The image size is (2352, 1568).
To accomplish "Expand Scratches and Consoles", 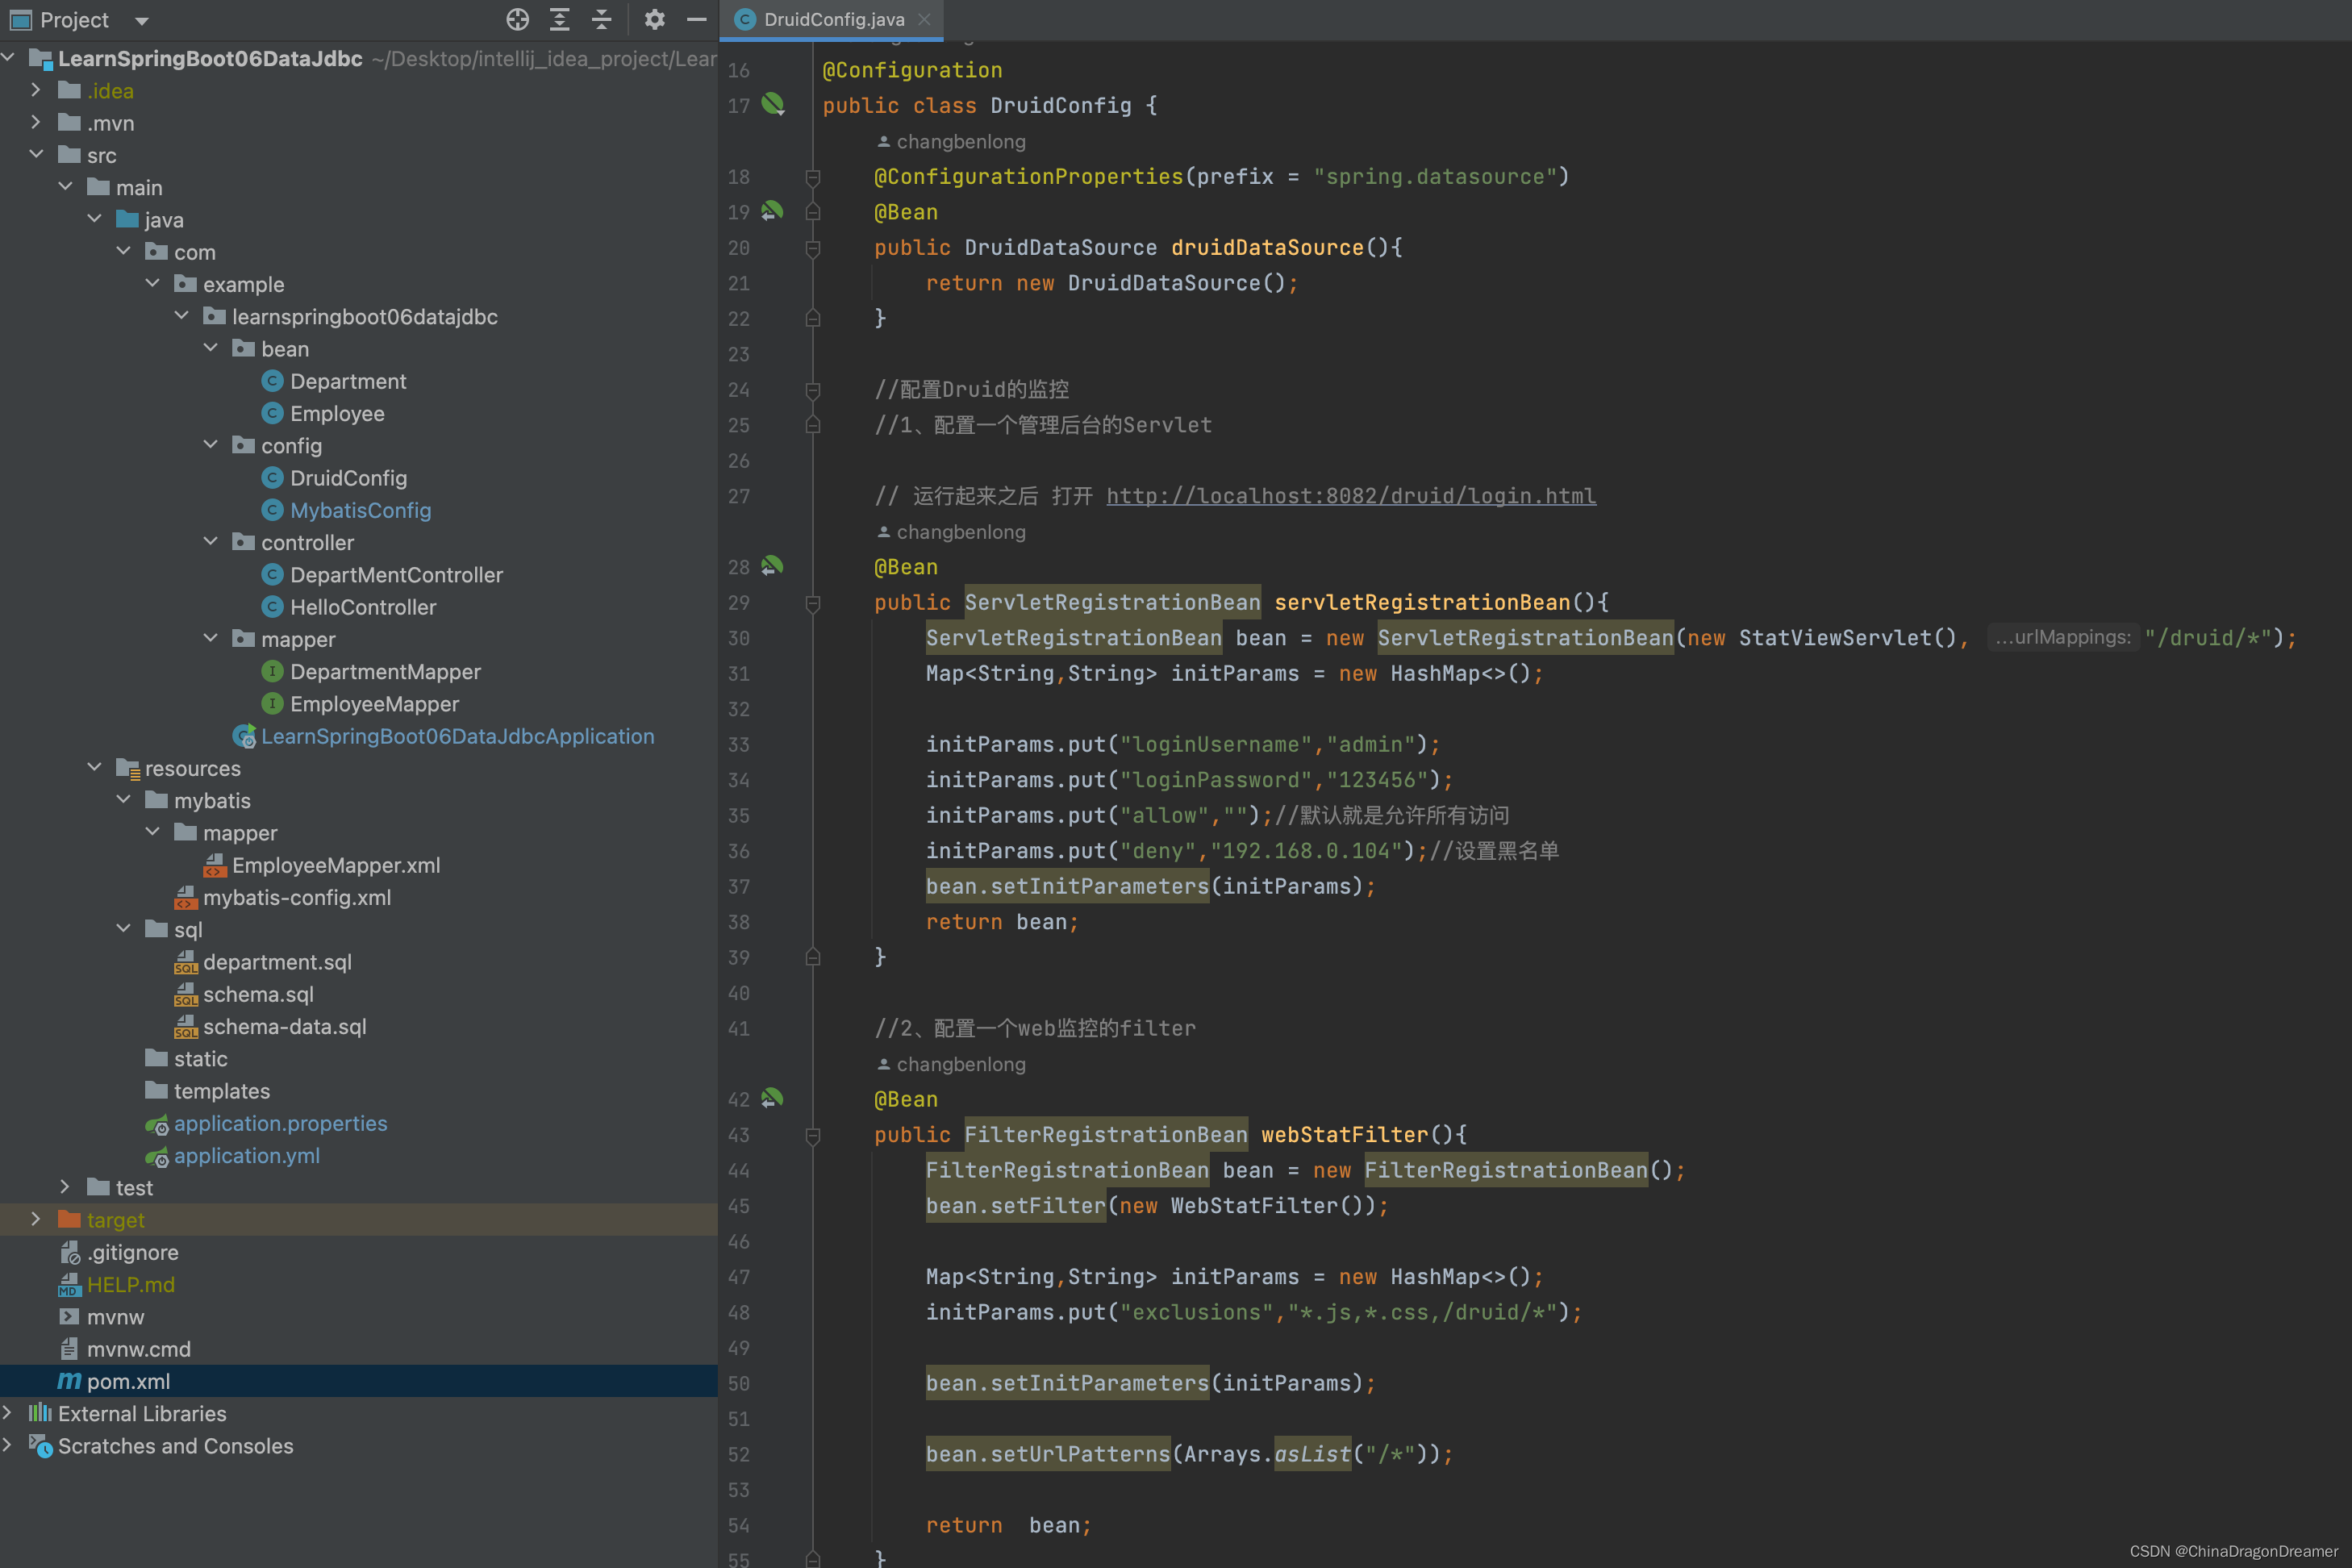I will [x=9, y=1445].
